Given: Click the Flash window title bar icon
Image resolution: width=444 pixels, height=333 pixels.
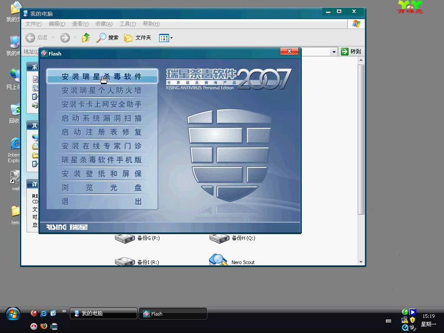Looking at the screenshot, I should click(44, 53).
